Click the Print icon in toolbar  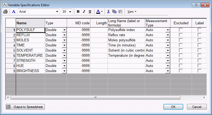point(5,12)
